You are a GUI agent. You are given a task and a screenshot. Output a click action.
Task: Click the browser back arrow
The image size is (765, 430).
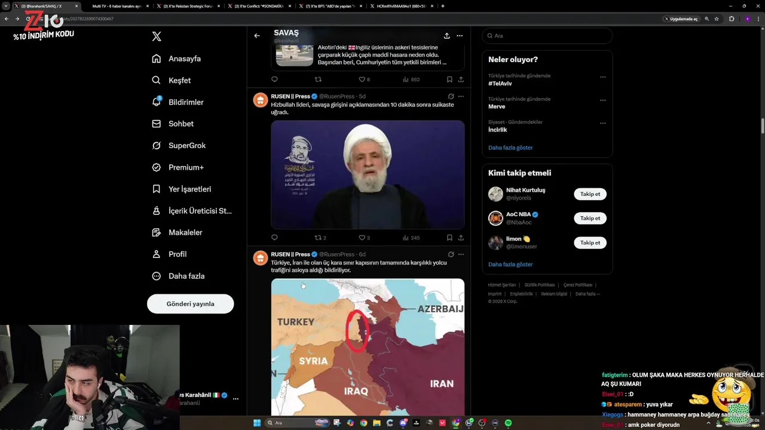(x=7, y=19)
